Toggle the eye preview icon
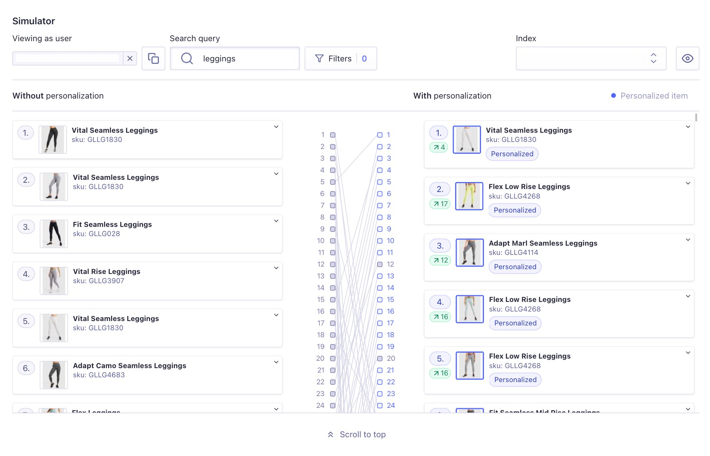The height and width of the screenshot is (456, 710). coord(687,58)
